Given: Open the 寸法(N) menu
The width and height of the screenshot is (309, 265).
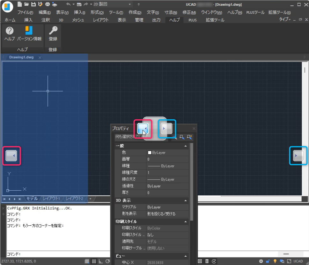Looking at the screenshot, I should click(171, 12).
